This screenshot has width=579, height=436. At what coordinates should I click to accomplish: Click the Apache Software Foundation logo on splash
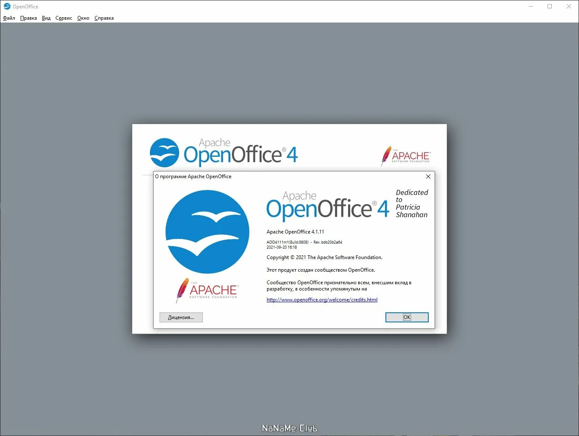click(406, 156)
